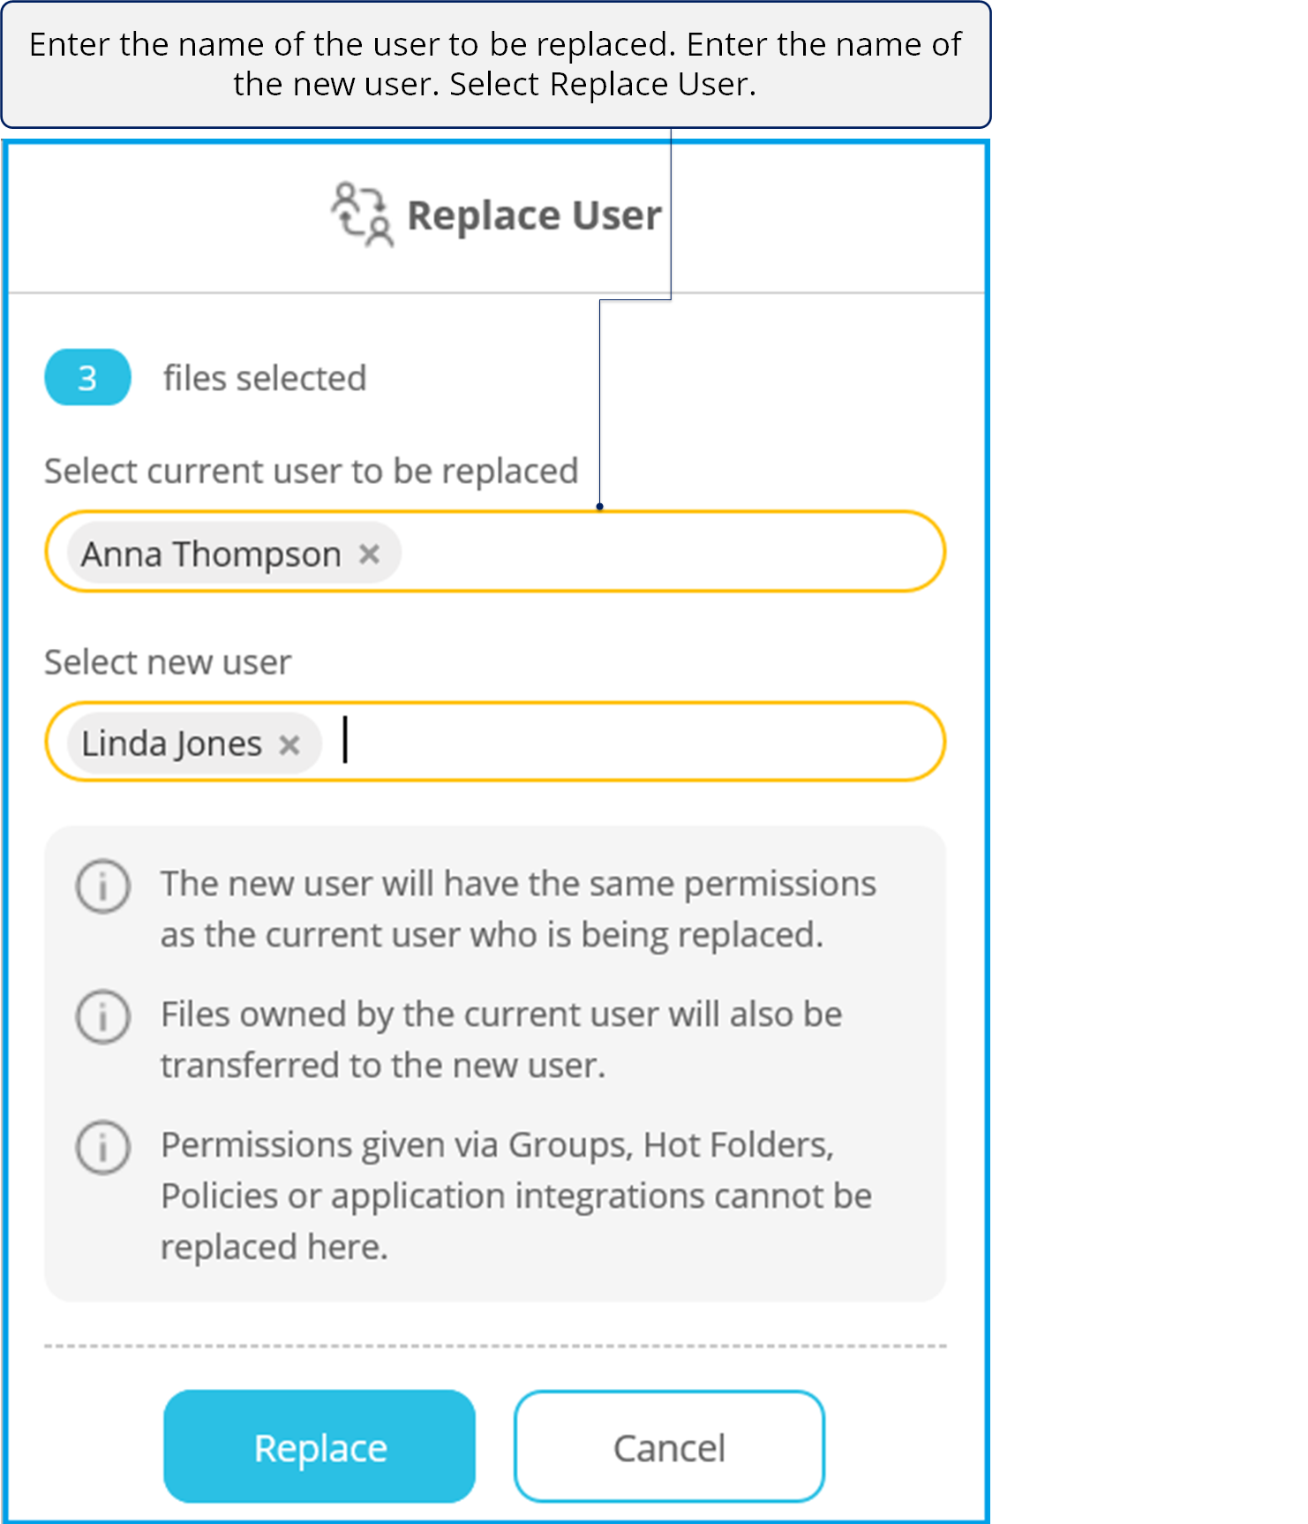Select the Linda Jones user chip
The image size is (1308, 1524).
pyautogui.click(x=172, y=744)
